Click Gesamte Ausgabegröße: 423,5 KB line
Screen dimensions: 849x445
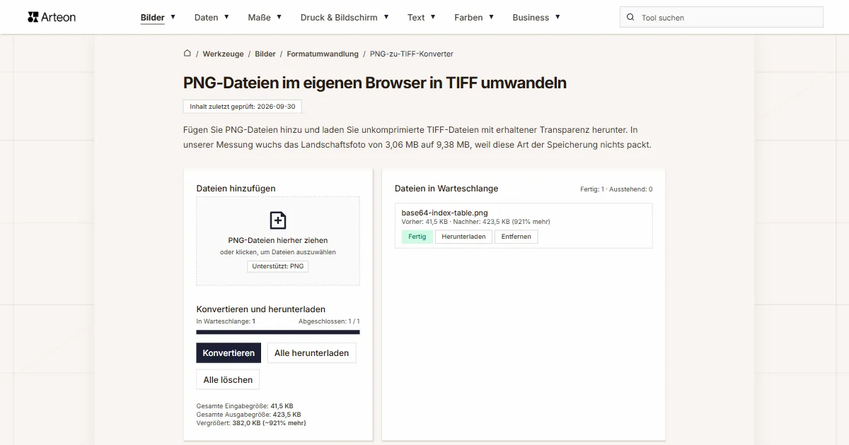coord(248,415)
